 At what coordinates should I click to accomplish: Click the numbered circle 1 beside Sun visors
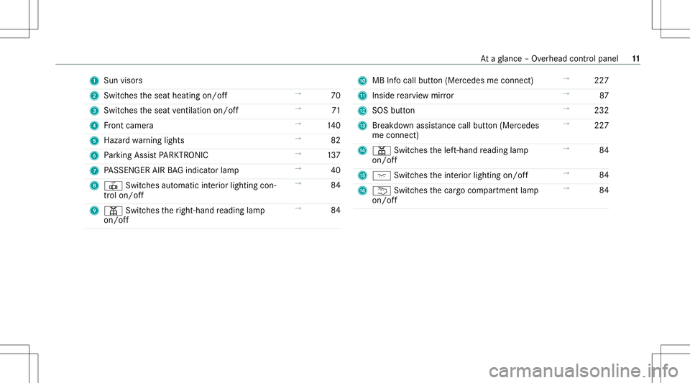tap(94, 81)
